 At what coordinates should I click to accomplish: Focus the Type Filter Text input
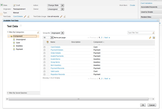140,33
